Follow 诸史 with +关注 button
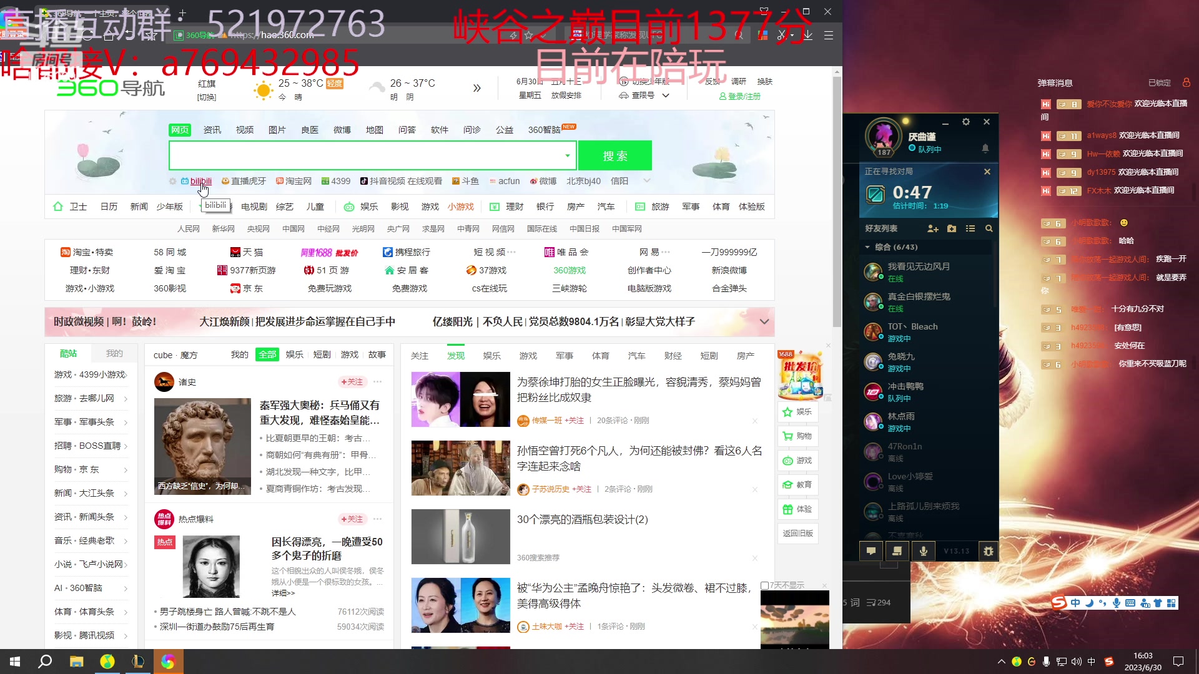The height and width of the screenshot is (674, 1199). tap(352, 382)
